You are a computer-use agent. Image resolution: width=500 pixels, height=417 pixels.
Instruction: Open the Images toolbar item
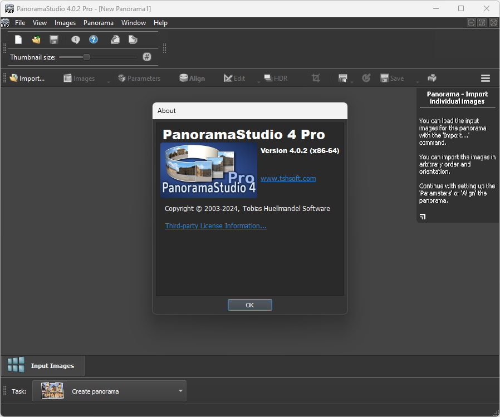pyautogui.click(x=79, y=79)
